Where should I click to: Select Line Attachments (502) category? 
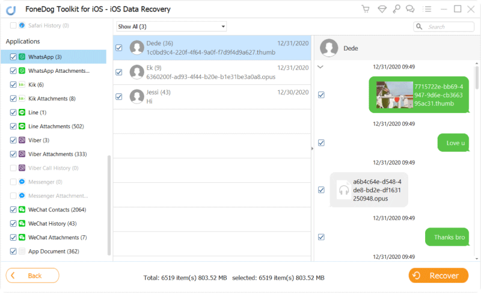click(56, 126)
